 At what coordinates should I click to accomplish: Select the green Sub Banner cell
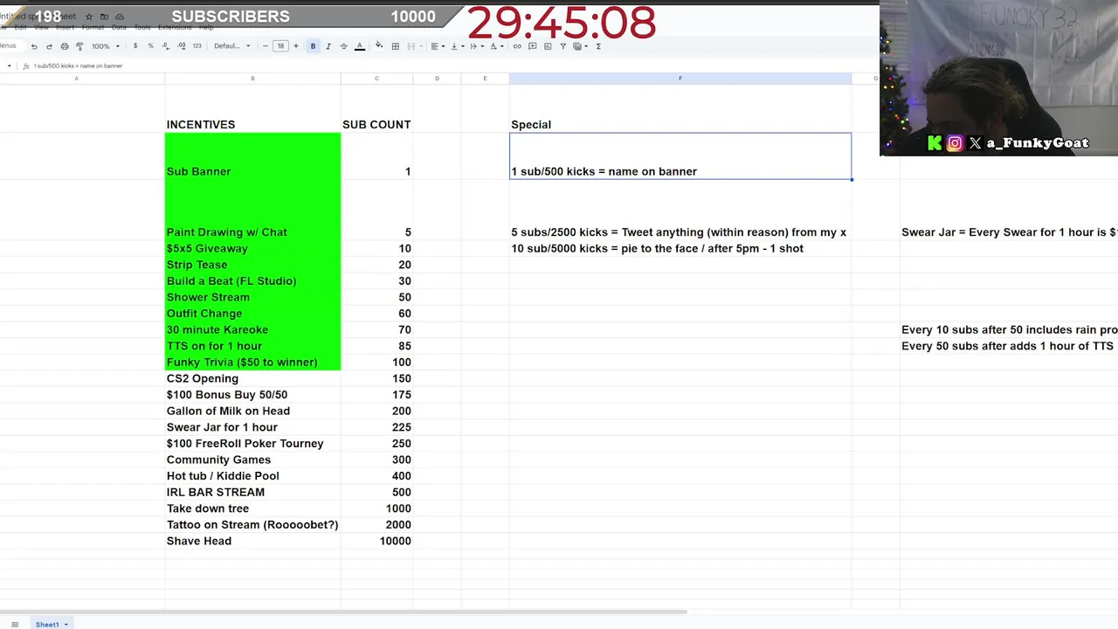[x=252, y=156]
